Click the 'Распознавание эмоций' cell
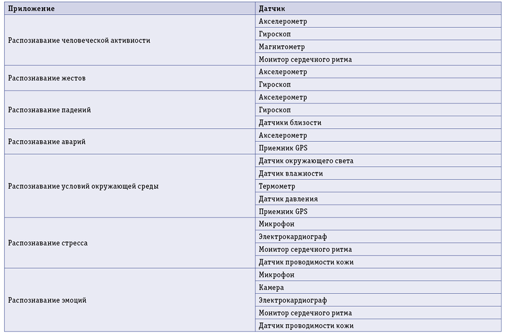 [130, 300]
